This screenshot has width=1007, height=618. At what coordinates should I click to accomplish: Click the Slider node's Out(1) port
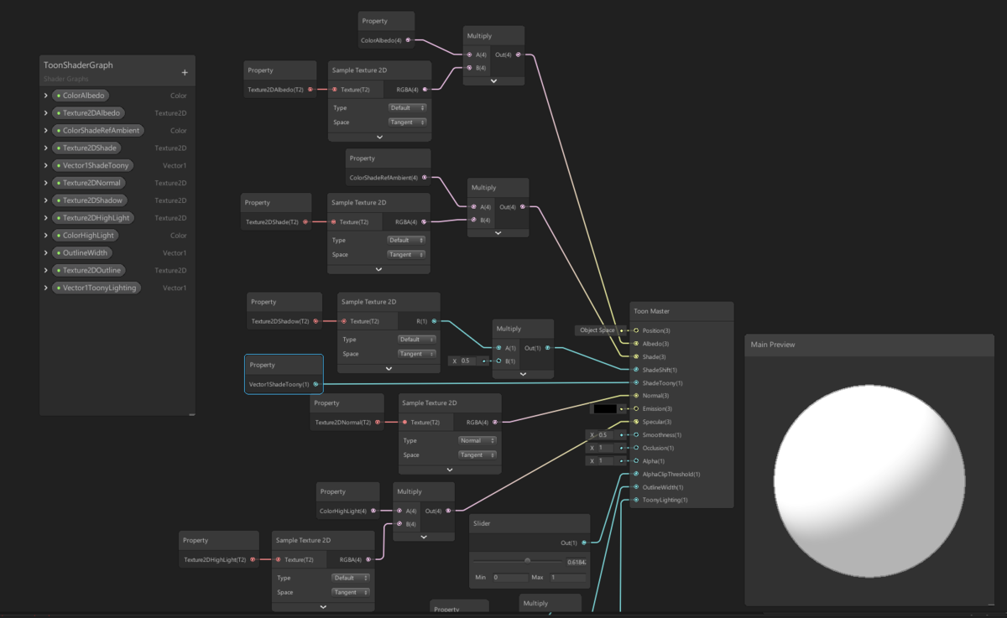[x=584, y=543]
